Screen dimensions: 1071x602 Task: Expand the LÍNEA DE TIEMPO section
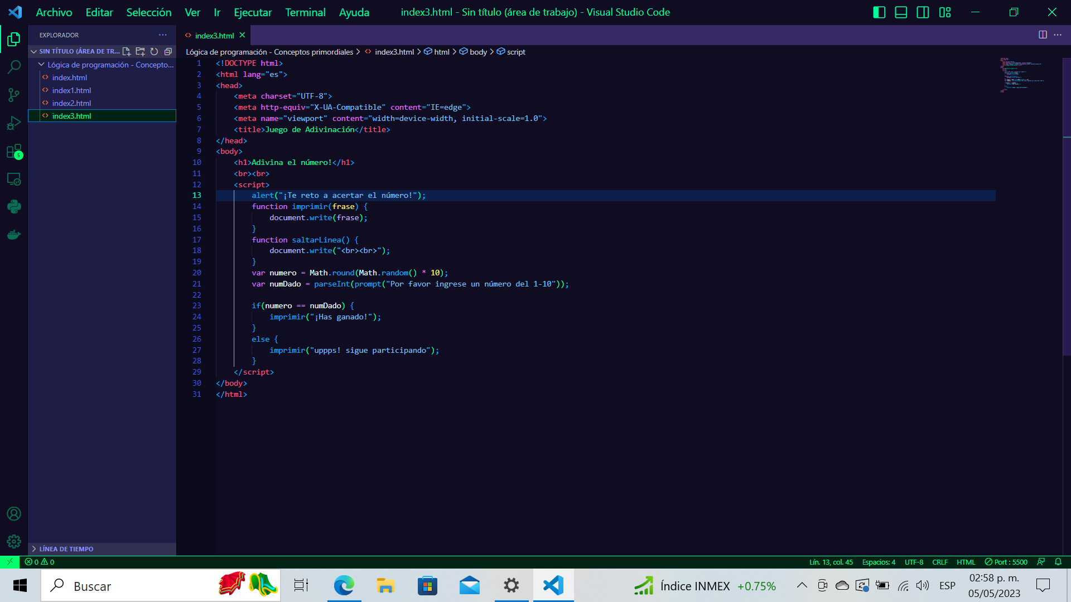click(x=102, y=549)
